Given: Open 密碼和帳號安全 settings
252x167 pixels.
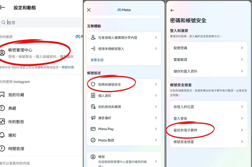Looking at the screenshot, I should [x=124, y=85].
